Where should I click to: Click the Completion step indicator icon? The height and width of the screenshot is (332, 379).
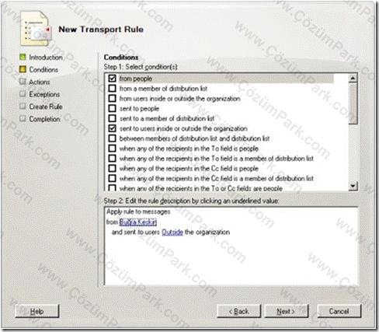coord(23,119)
